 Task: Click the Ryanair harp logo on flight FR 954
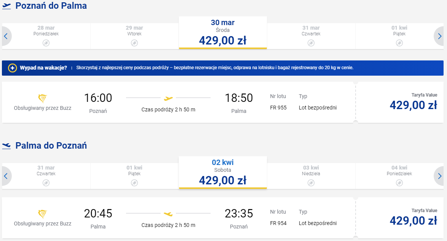tap(43, 214)
